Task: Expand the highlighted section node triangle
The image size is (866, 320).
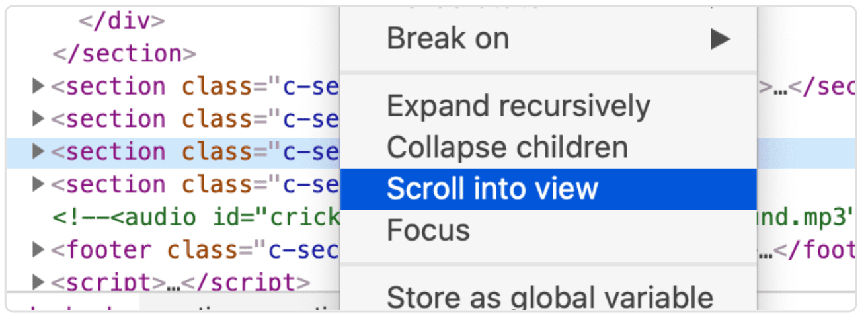Action: coord(38,152)
